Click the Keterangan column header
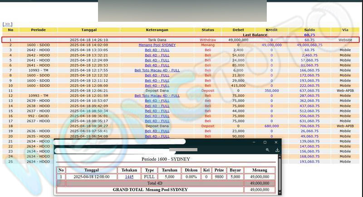 point(157,30)
